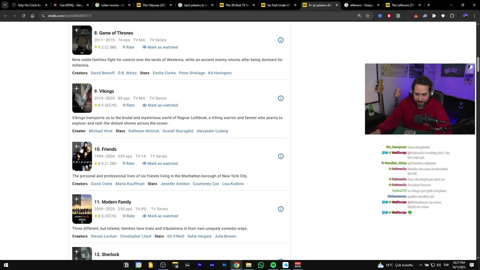This screenshot has height=270, width=480.
Task: Open David Benioff creator link
Action: click(x=103, y=73)
